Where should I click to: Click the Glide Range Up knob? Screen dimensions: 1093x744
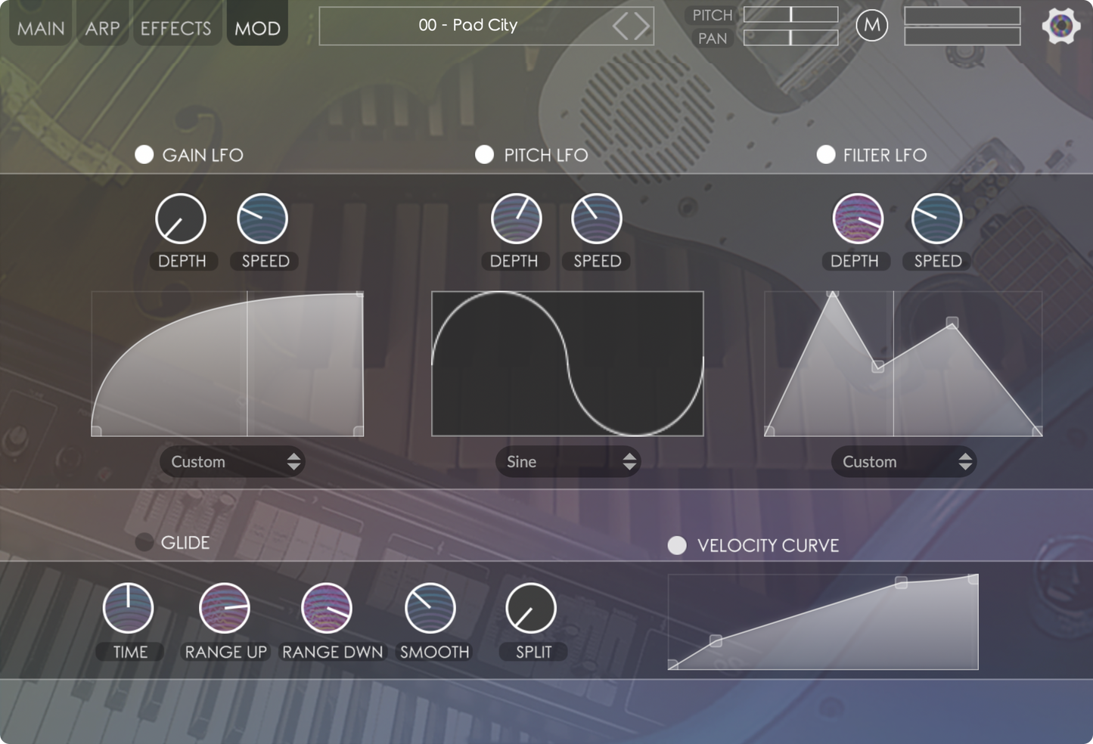point(225,609)
